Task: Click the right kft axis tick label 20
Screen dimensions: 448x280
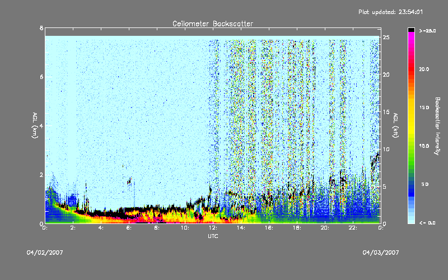Action: point(386,74)
